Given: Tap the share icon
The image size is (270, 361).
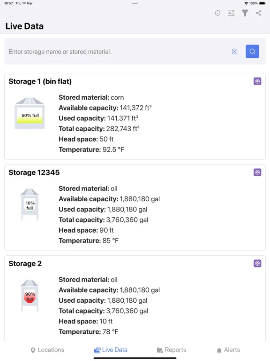Looking at the screenshot, I should (x=259, y=13).
